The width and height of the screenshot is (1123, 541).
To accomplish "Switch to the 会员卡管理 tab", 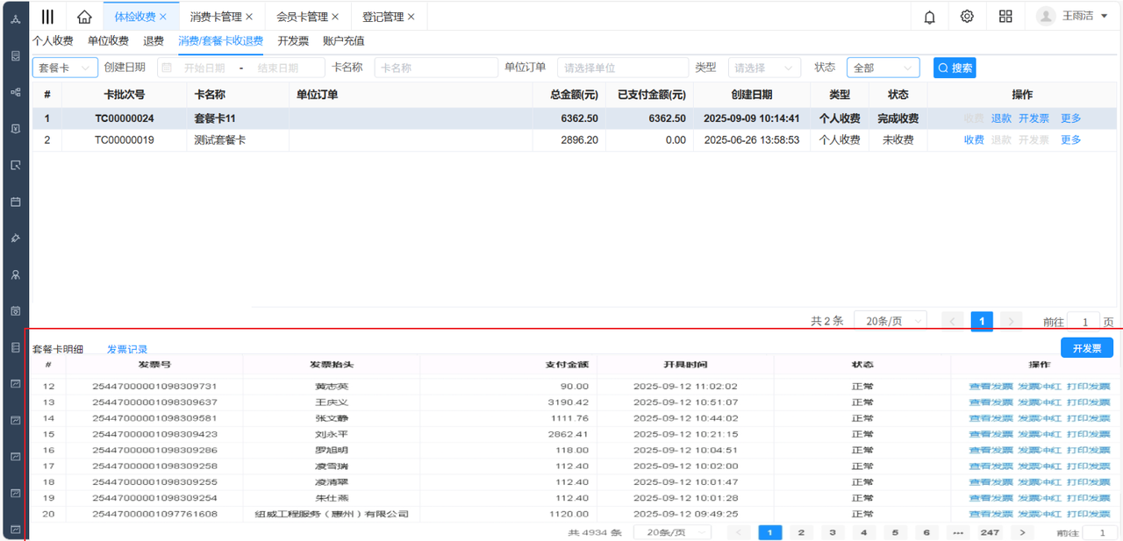I will point(301,17).
